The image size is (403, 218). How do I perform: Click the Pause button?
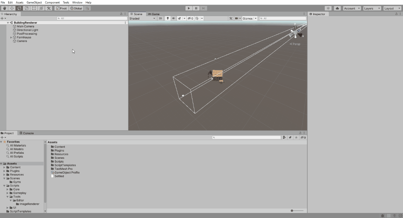point(196,8)
